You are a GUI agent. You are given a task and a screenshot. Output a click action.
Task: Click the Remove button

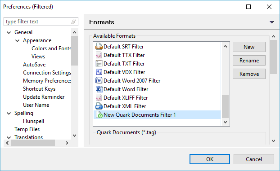(249, 74)
